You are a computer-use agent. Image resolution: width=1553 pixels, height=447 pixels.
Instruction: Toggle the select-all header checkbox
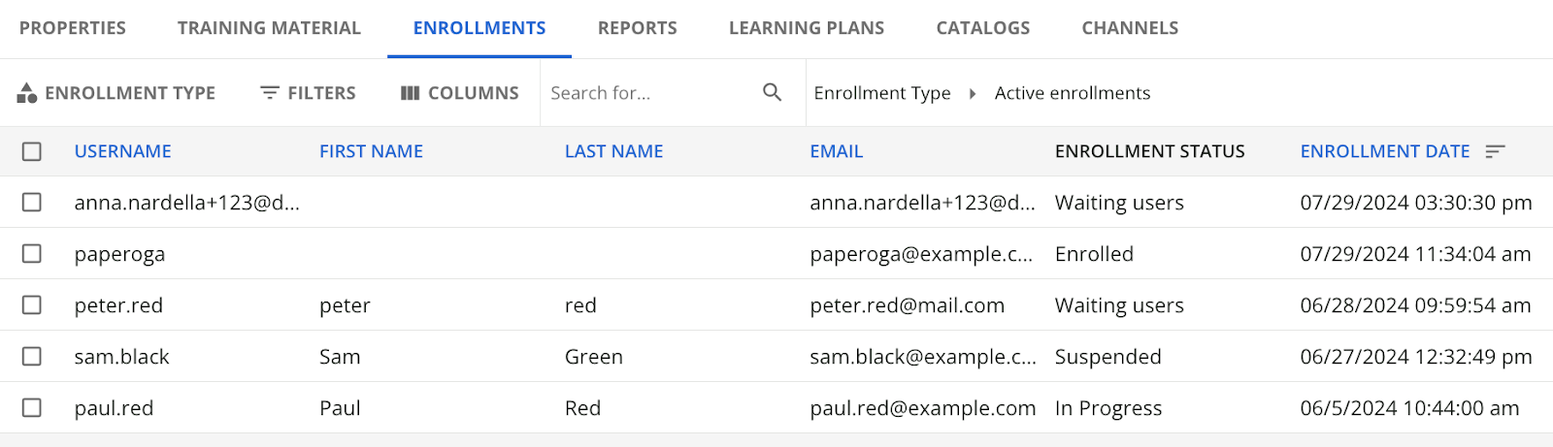32,151
